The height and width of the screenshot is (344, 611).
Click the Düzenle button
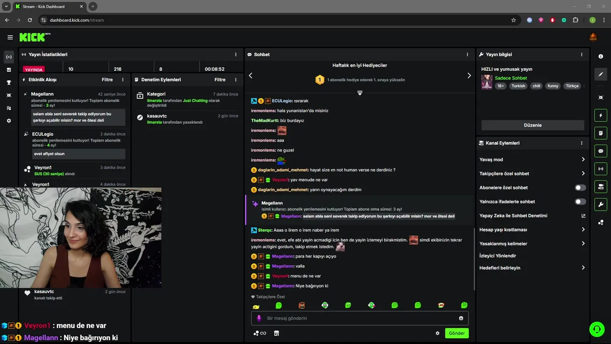[x=533, y=125]
